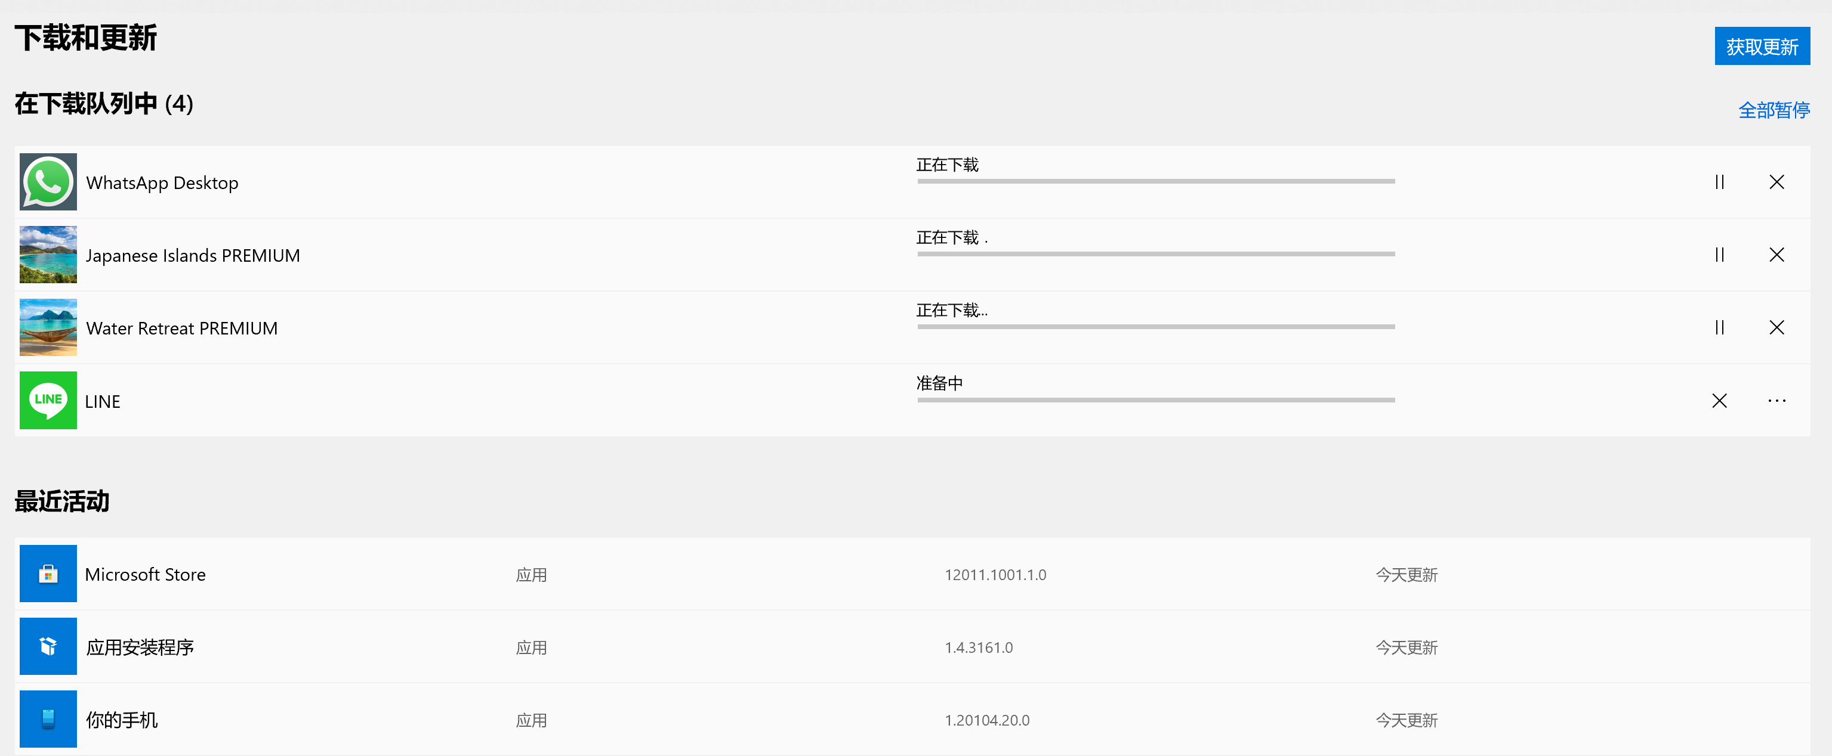The image size is (1832, 756).
Task: Cancel the Japanese Islands PREMIUM download
Action: point(1776,255)
